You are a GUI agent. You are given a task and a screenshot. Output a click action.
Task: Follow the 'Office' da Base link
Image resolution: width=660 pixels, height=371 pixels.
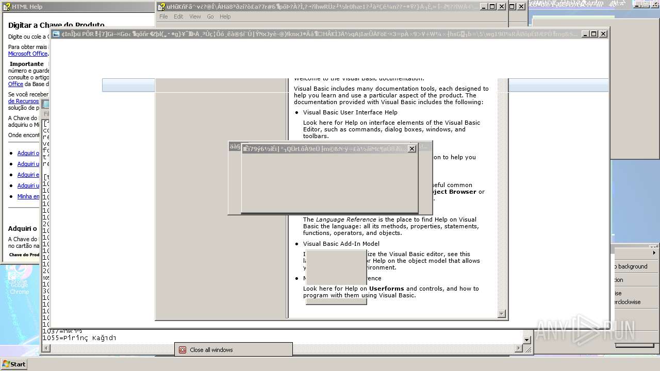pos(15,84)
